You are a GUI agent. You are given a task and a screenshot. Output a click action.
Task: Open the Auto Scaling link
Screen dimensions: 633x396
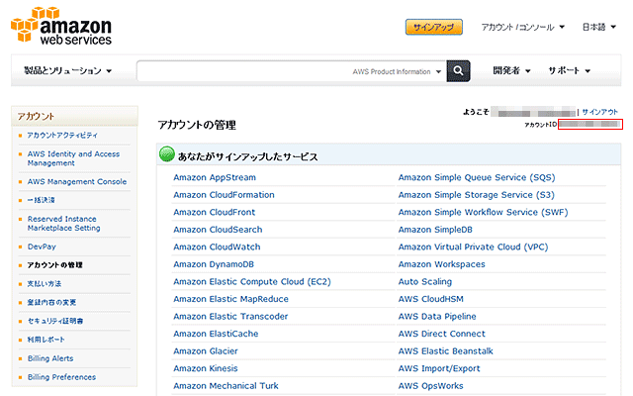pyautogui.click(x=425, y=281)
